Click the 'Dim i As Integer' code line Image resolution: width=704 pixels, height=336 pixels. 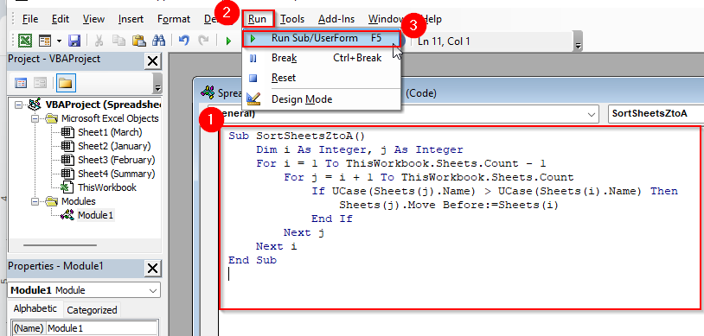(360, 149)
